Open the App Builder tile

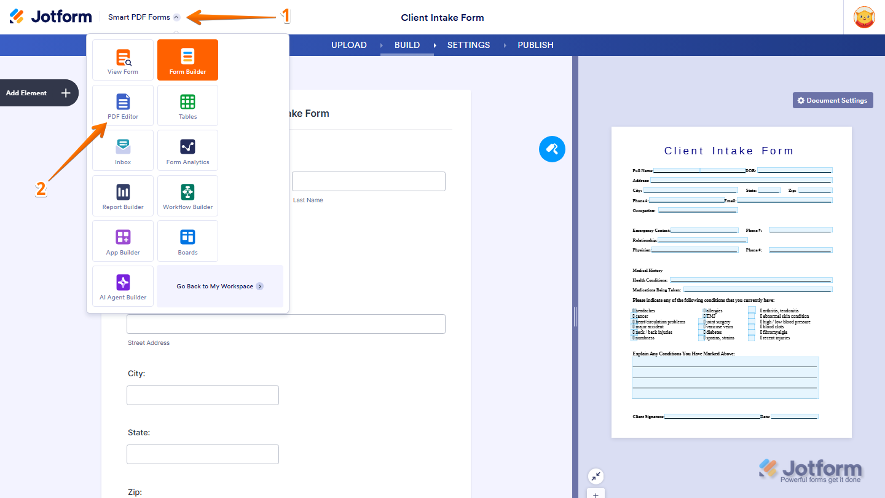(123, 241)
